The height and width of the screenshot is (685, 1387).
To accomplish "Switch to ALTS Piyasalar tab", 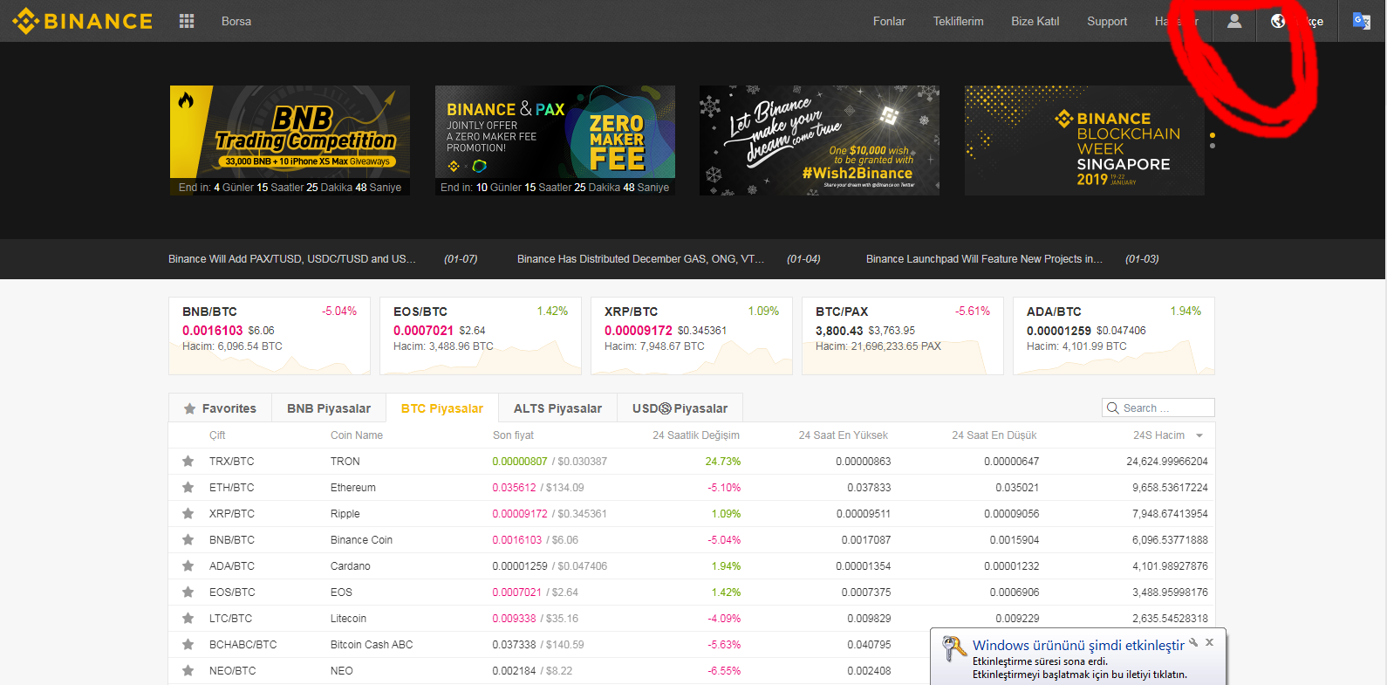I will 557,408.
